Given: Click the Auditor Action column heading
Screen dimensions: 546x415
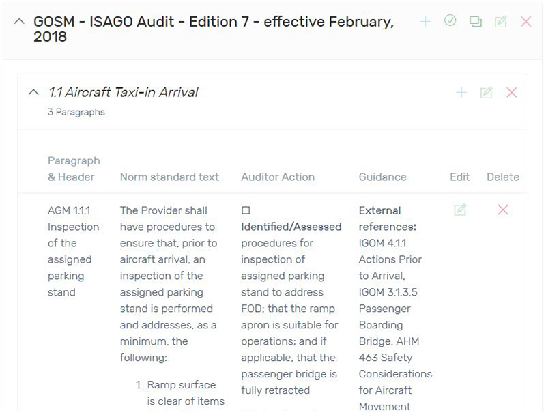Looking at the screenshot, I should pyautogui.click(x=278, y=177).
